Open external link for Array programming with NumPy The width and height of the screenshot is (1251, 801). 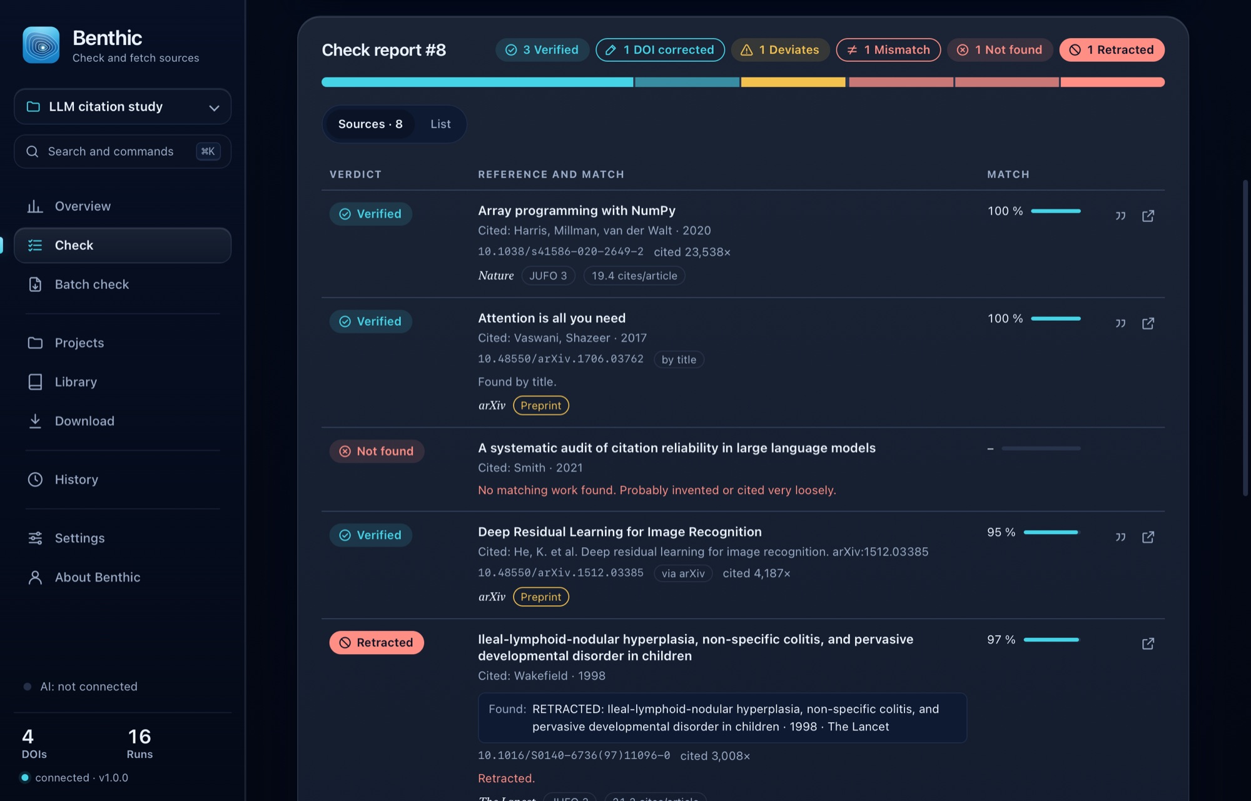[1148, 216]
